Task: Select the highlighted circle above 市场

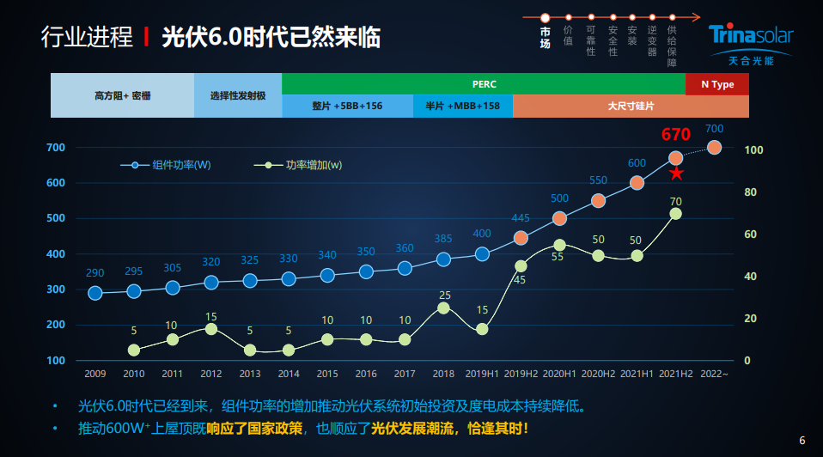Action: pyautogui.click(x=545, y=16)
